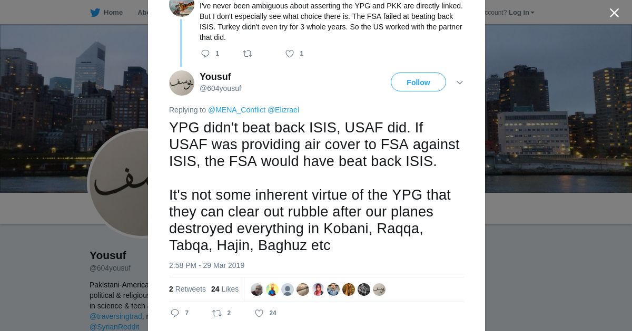Open first liker's avatar in likes row
Viewport: 632px width, 331px height.
[257, 289]
